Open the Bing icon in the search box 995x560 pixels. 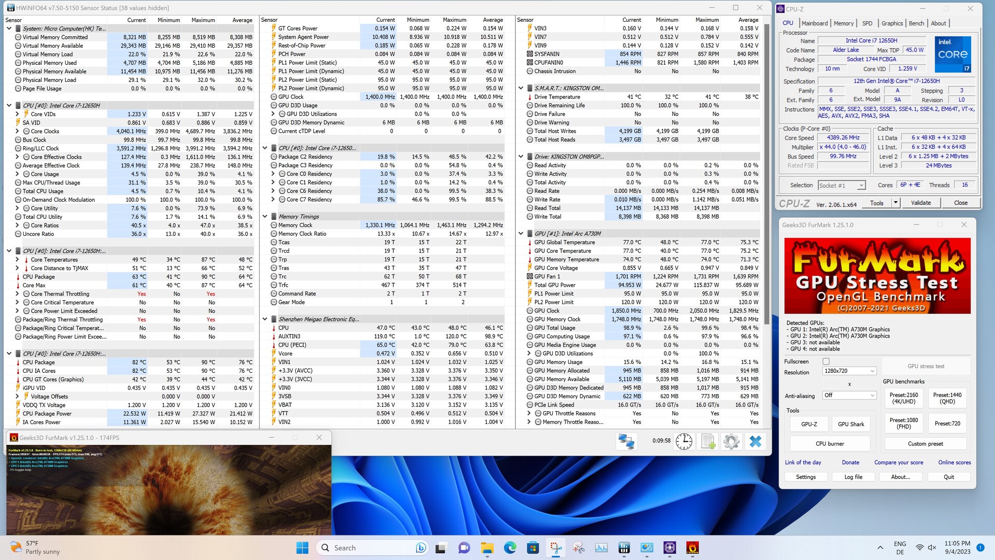pyautogui.click(x=420, y=548)
